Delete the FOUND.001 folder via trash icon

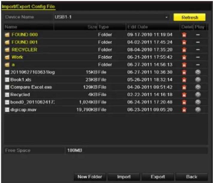pos(184,42)
